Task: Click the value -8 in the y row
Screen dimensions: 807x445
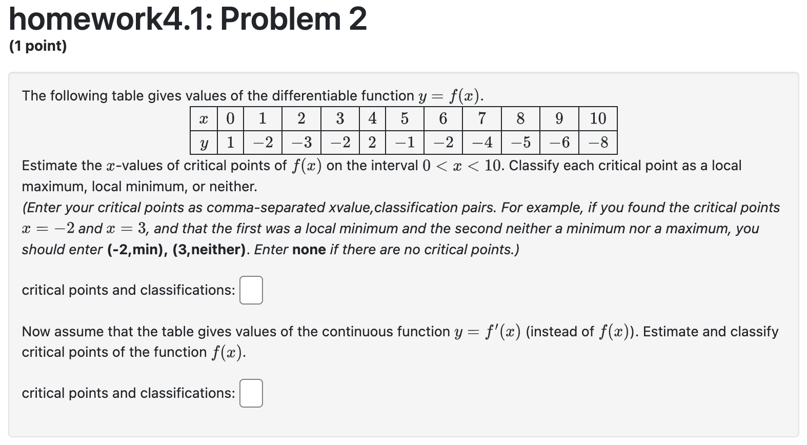Action: pos(597,143)
